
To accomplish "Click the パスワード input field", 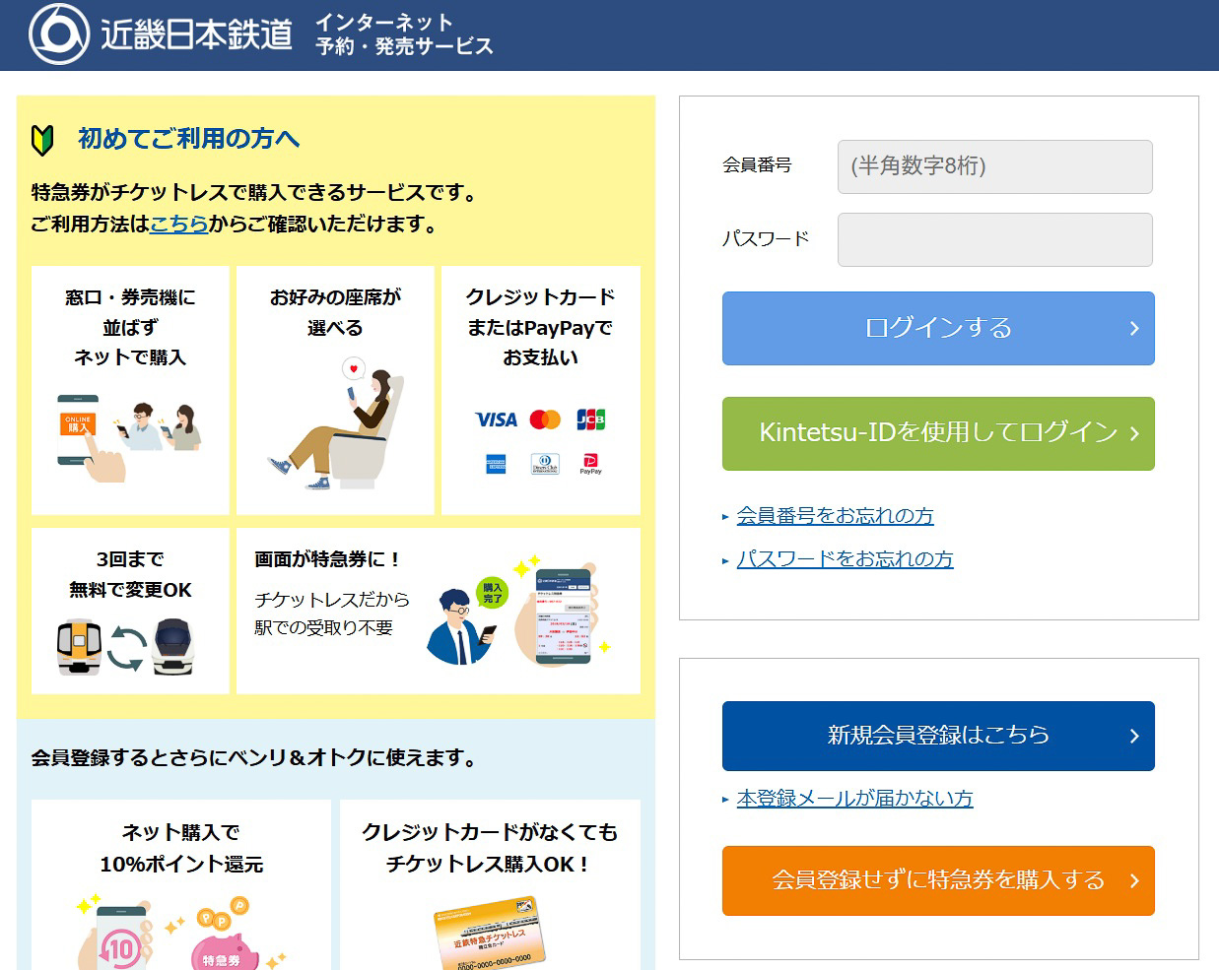I will [994, 239].
